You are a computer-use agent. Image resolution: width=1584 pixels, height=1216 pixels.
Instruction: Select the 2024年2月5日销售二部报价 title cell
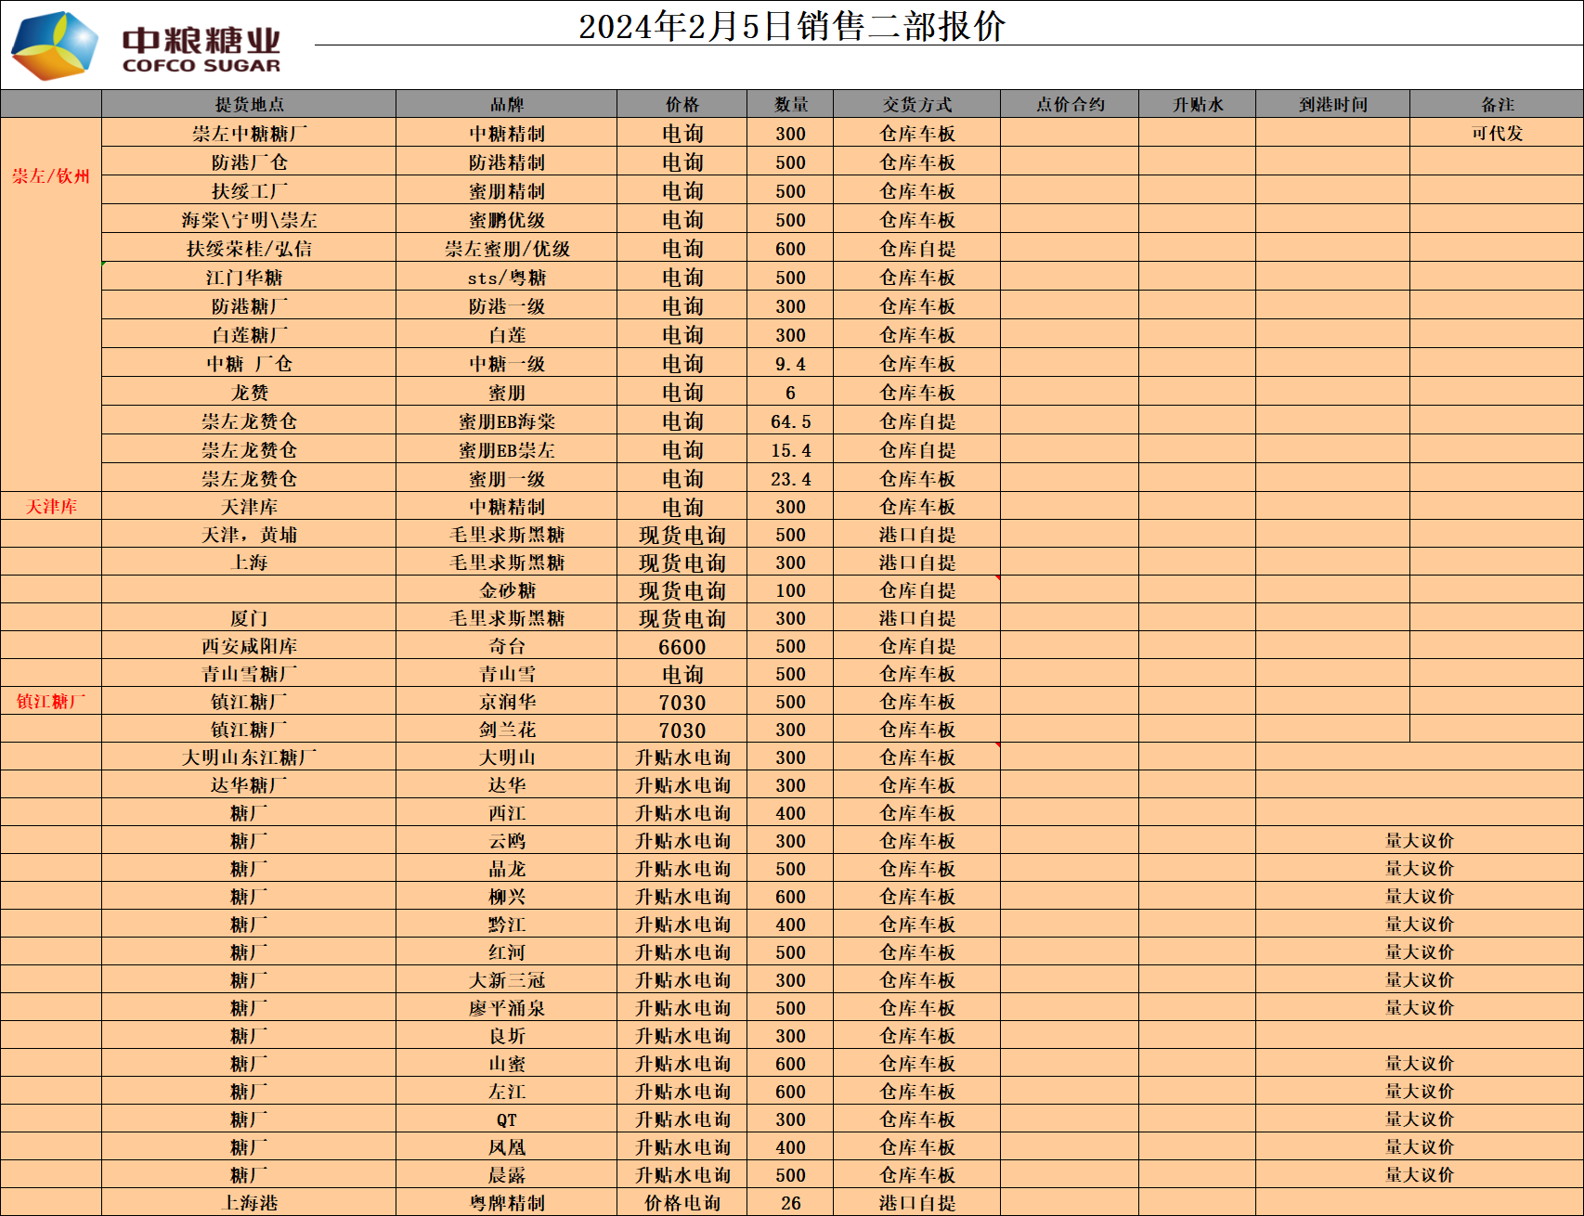(x=791, y=26)
